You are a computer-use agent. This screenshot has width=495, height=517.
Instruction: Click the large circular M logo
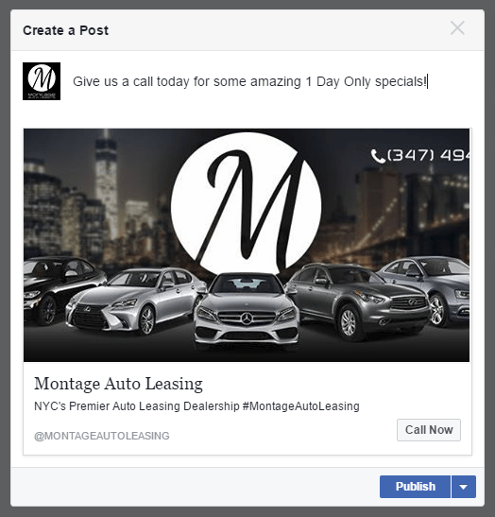pos(247,204)
